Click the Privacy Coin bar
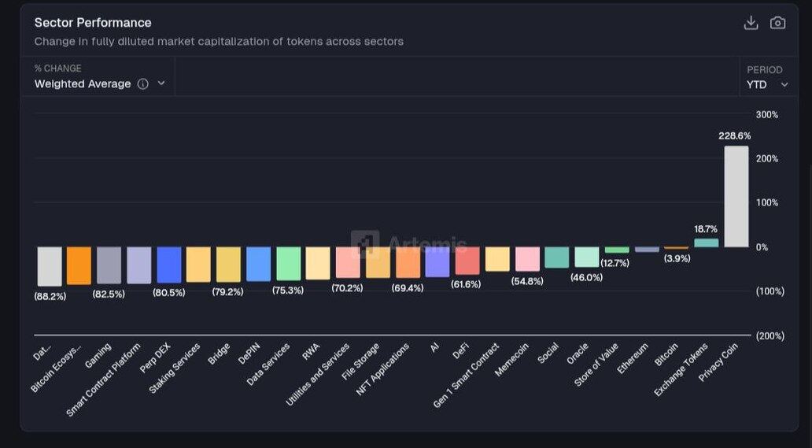This screenshot has width=812, height=448. point(736,197)
